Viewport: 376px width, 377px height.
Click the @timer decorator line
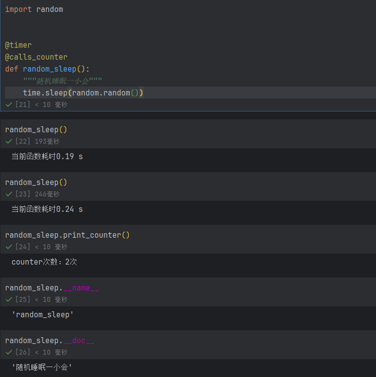[x=18, y=45]
